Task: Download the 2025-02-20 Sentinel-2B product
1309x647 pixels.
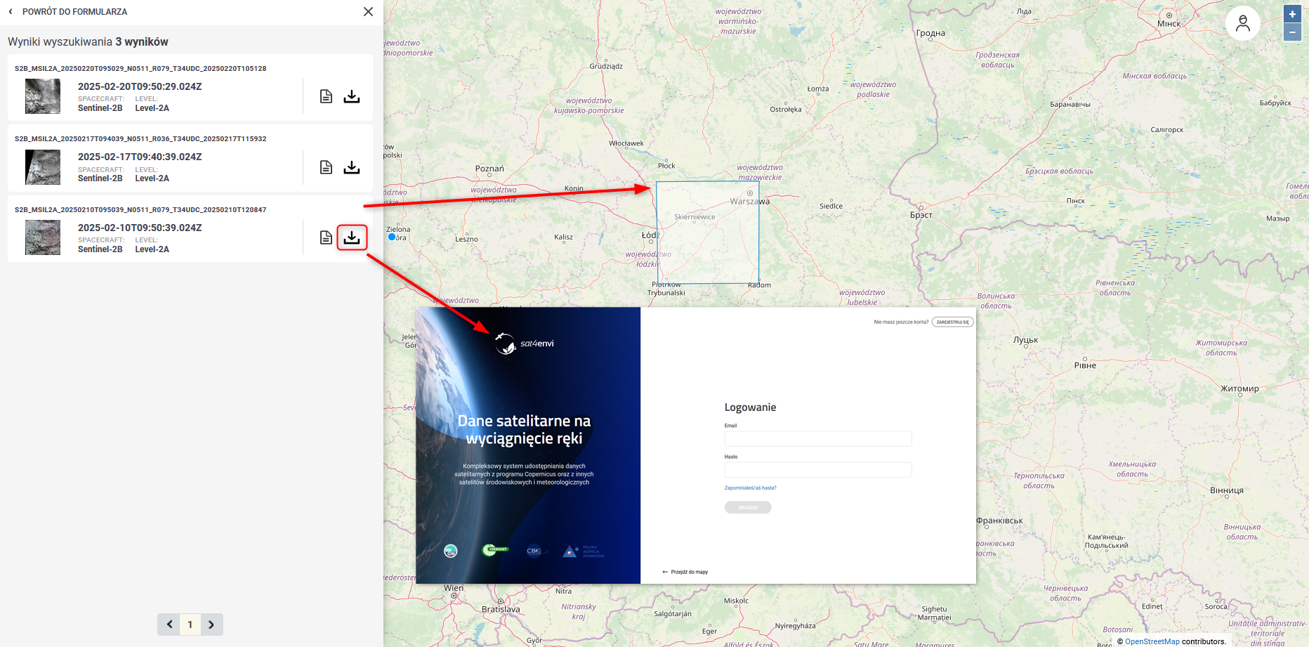Action: tap(352, 96)
